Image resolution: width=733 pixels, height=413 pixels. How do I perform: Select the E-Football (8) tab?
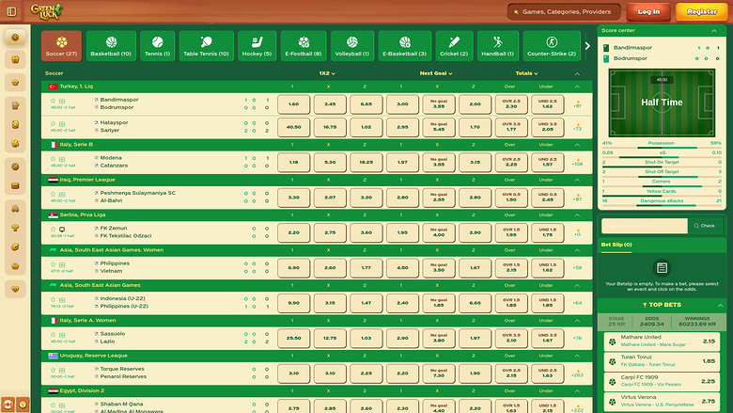click(304, 46)
